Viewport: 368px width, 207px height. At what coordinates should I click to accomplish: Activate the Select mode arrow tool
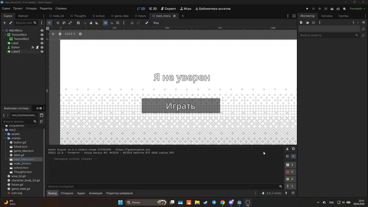[x=49, y=23]
